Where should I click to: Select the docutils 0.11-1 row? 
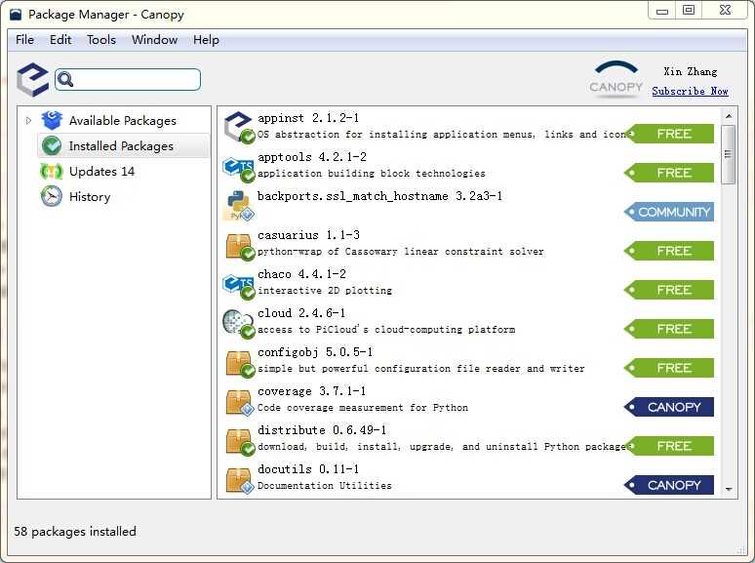[x=469, y=478]
